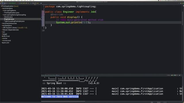184x103 pixels.
Task: Open the Navigate menu
Action: click(18, 1)
